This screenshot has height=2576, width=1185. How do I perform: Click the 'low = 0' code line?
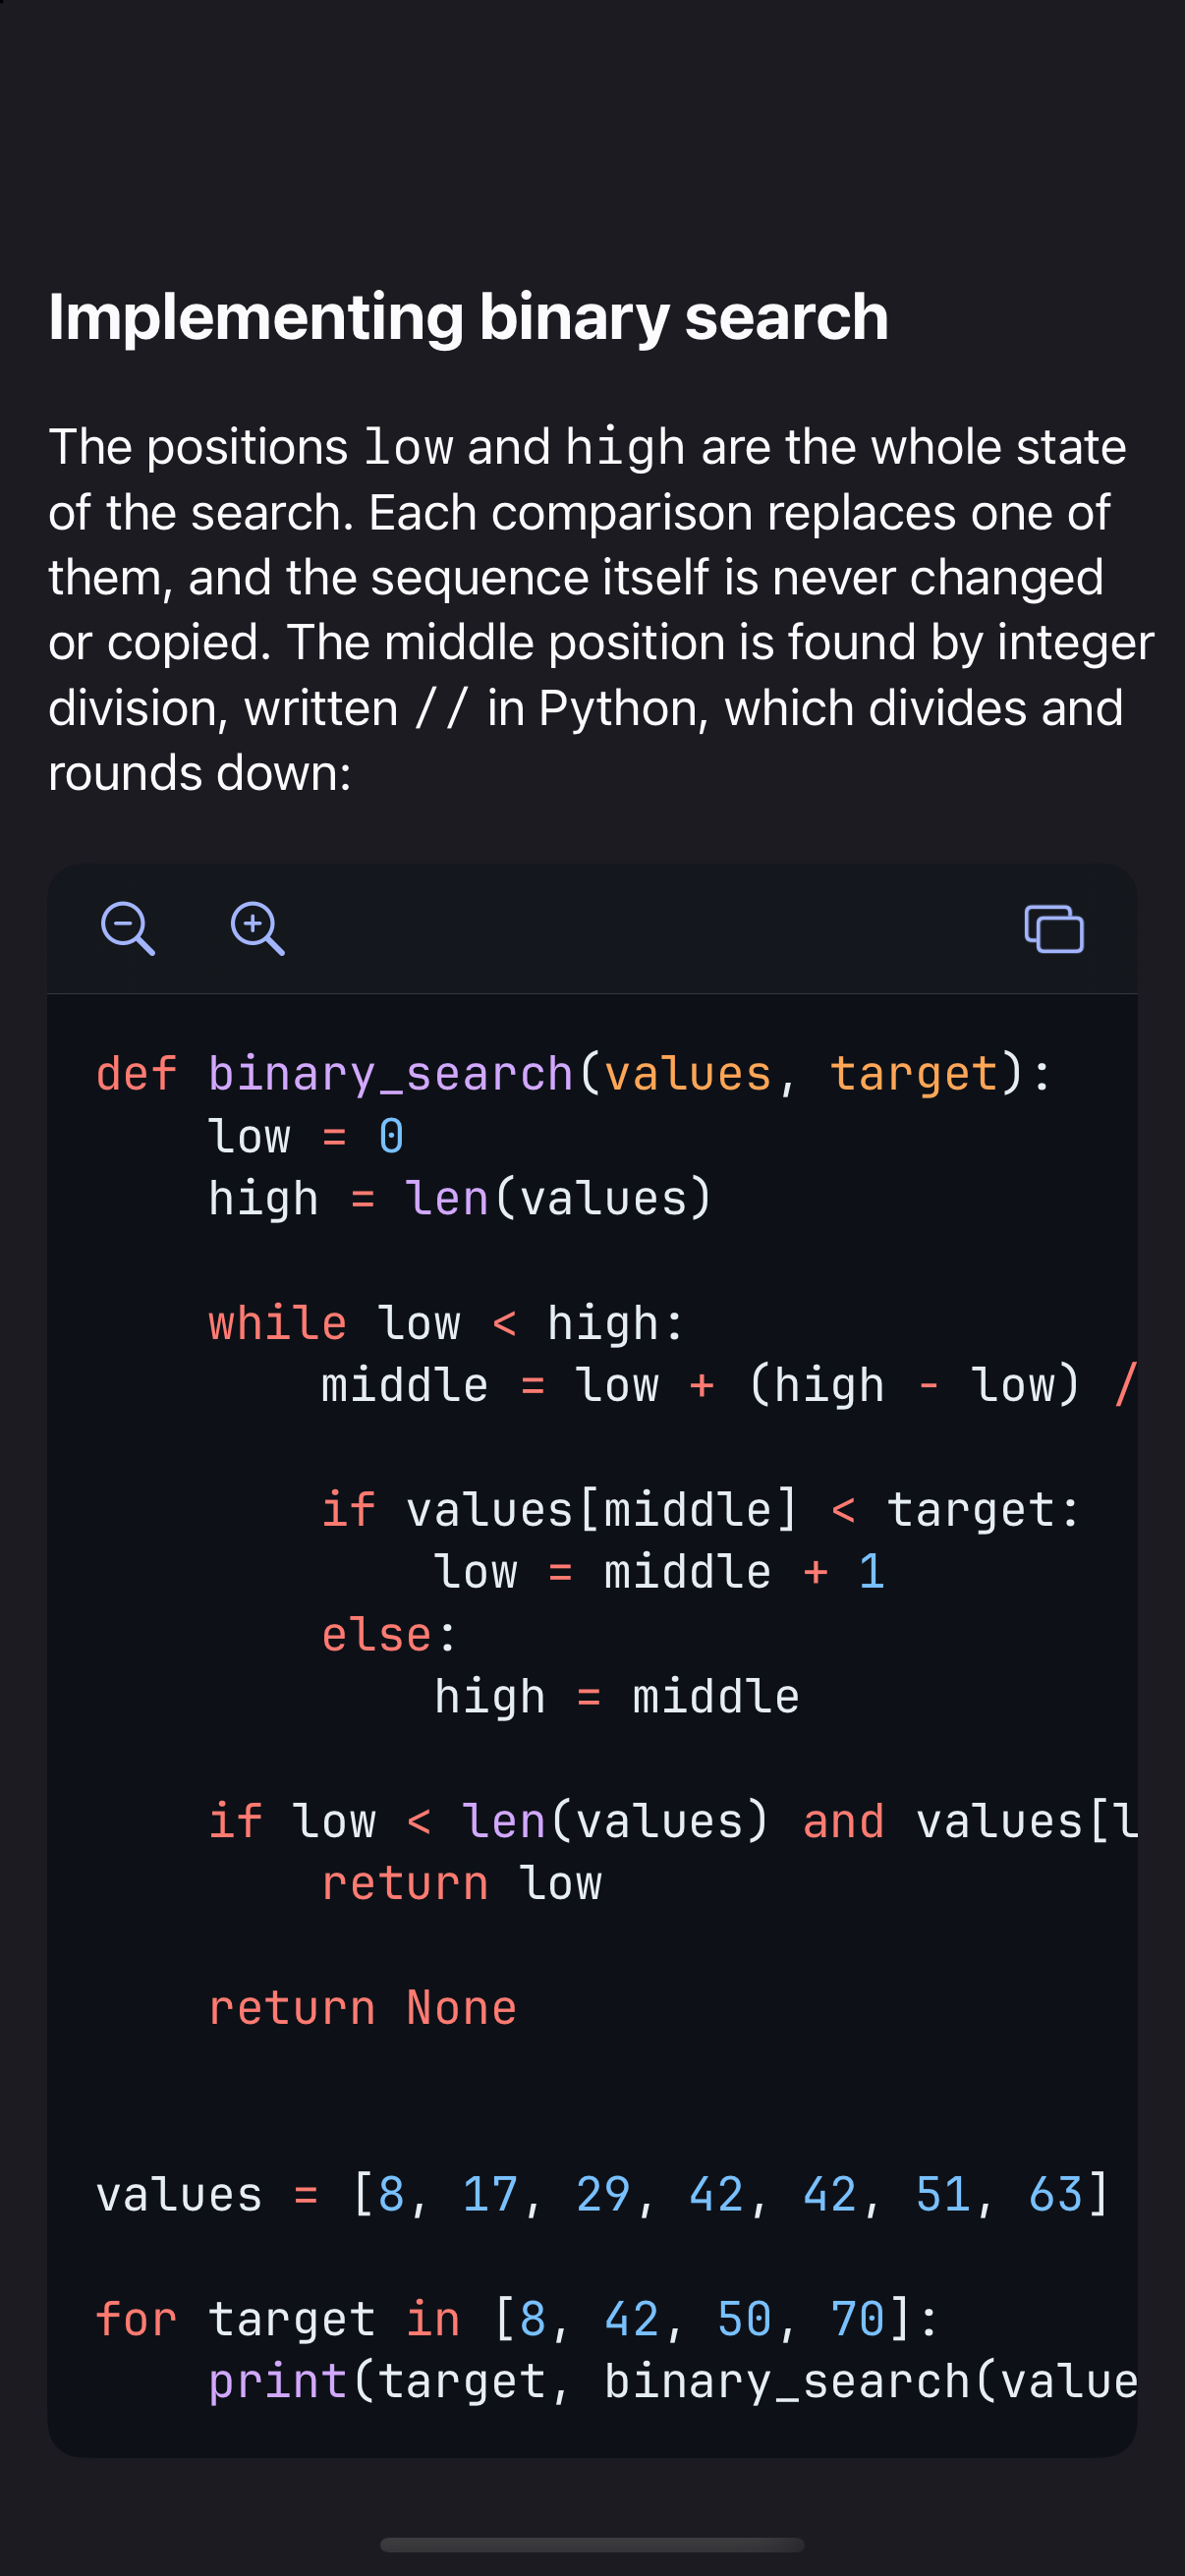pos(306,1137)
